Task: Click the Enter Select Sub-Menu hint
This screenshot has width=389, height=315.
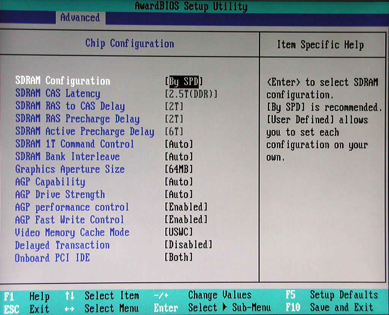Action: (212, 308)
